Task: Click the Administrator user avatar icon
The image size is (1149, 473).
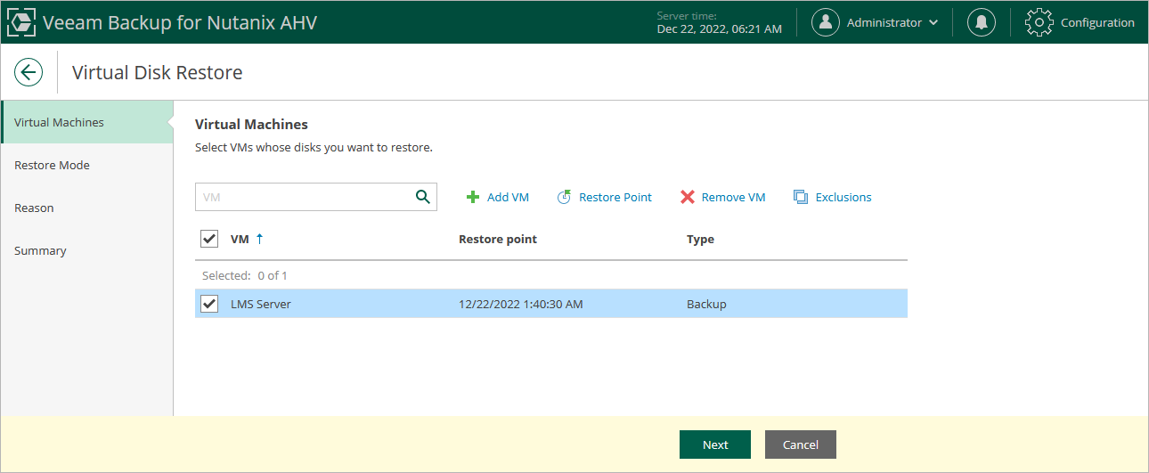Action: click(826, 22)
